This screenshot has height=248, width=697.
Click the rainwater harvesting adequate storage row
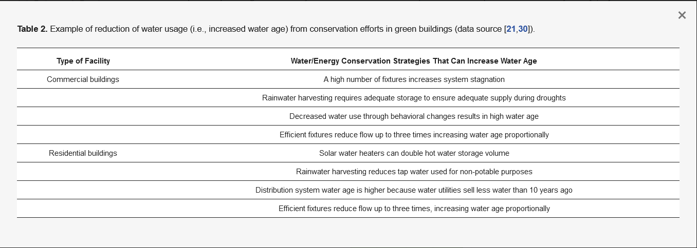tap(414, 98)
